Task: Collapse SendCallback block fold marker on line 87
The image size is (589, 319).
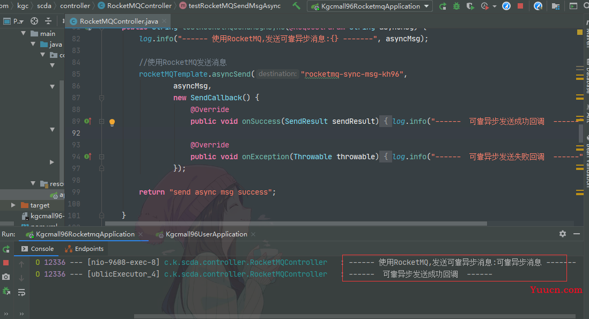Action: pos(101,98)
